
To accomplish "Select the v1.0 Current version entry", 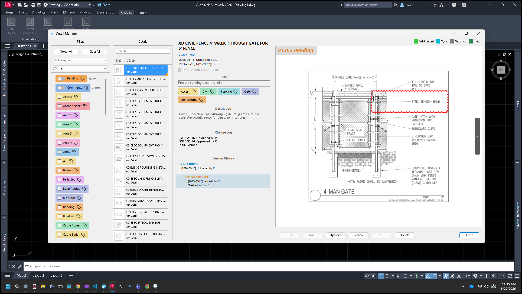I will [189, 164].
